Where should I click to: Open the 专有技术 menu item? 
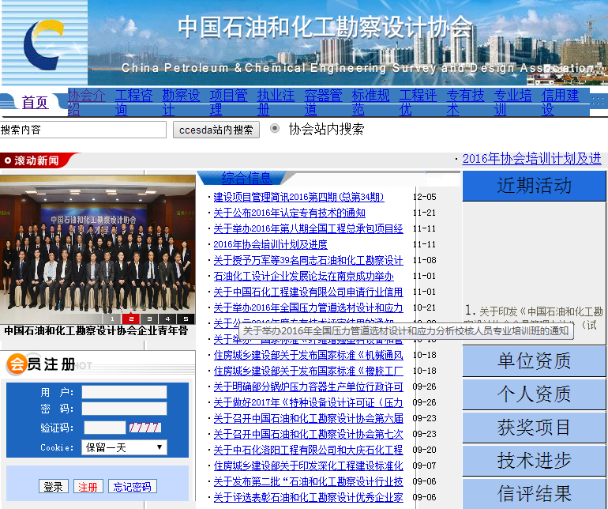465,102
